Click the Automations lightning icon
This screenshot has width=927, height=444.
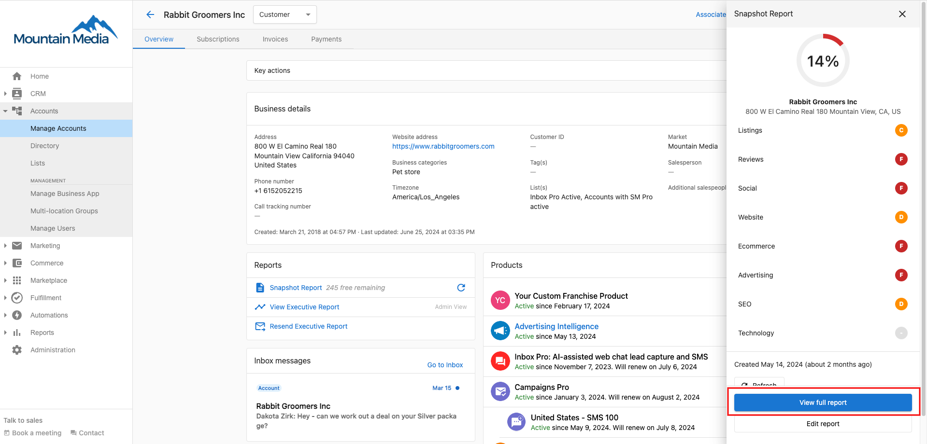point(17,315)
